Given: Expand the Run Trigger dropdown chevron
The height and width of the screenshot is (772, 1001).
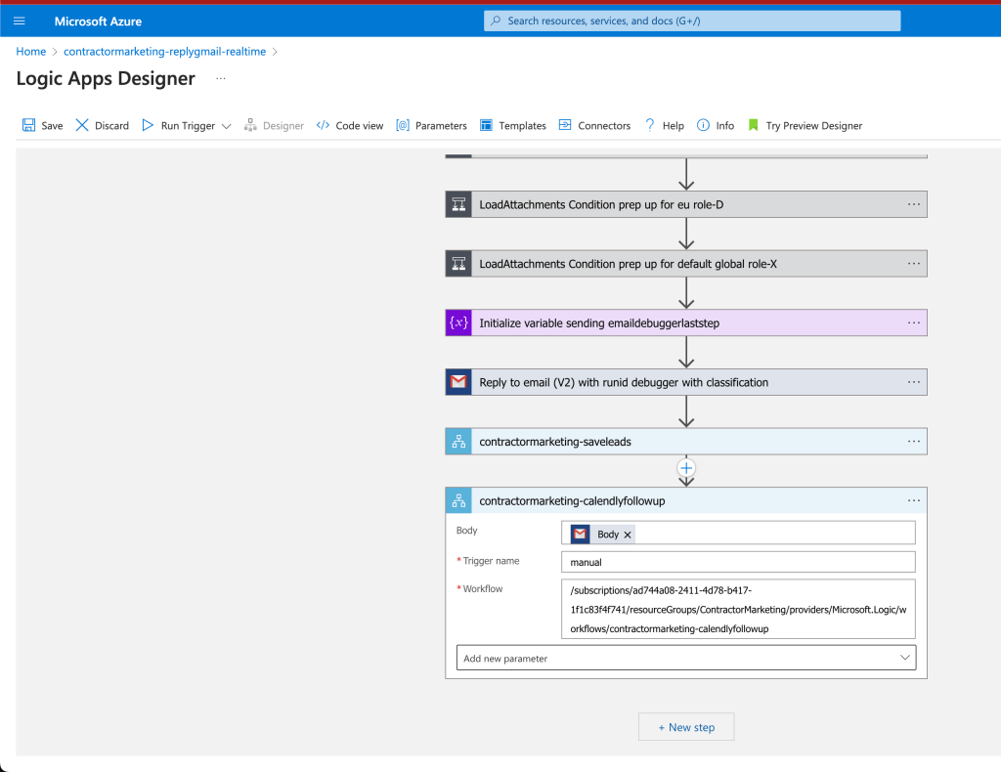Looking at the screenshot, I should [x=226, y=126].
